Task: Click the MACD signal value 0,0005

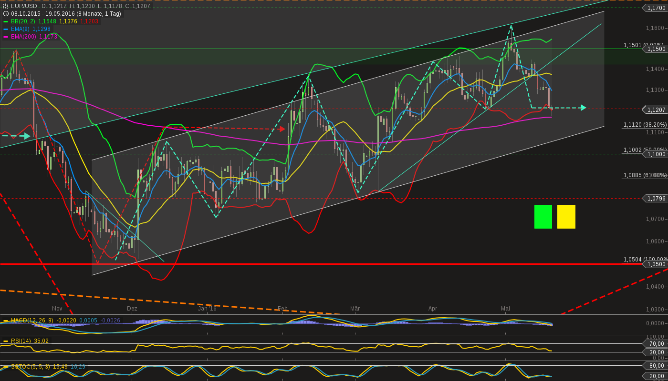Action: click(x=88, y=321)
